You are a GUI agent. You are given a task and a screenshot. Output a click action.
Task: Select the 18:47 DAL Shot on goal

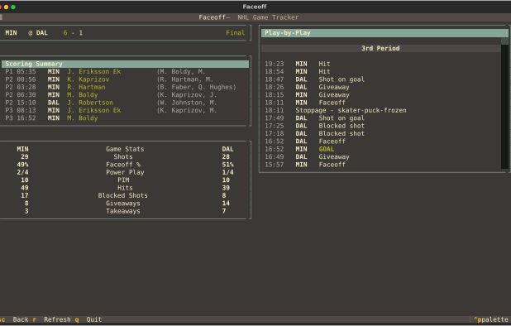click(x=381, y=79)
